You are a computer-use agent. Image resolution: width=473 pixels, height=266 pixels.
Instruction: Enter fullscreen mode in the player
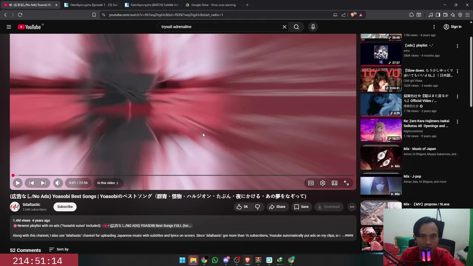(x=346, y=183)
